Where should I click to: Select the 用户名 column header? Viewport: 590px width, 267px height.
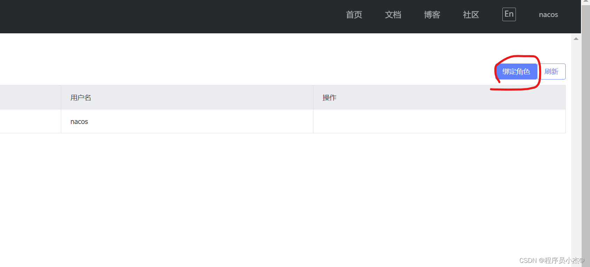tap(187, 98)
